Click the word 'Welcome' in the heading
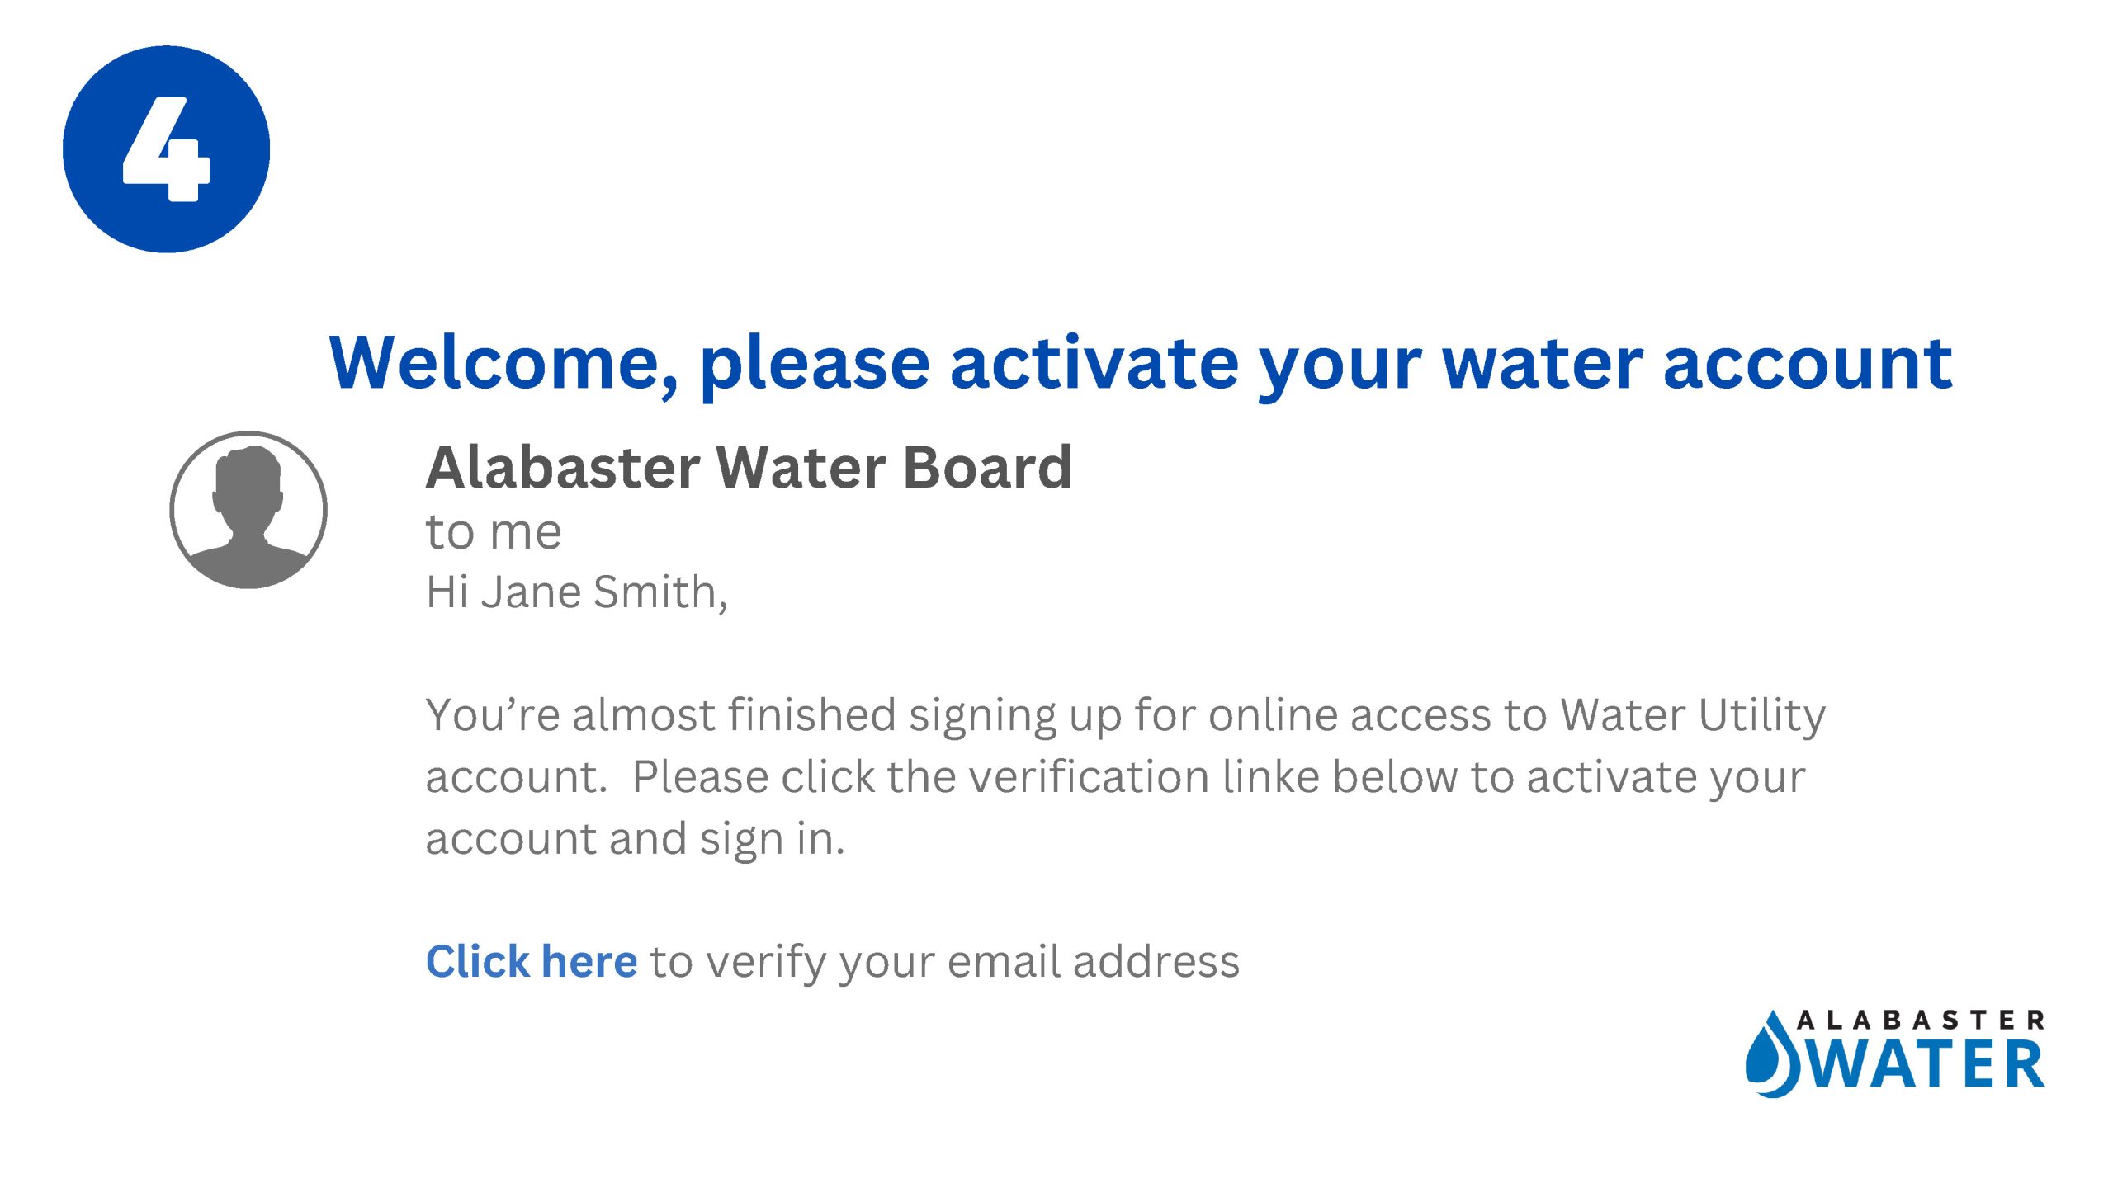Screen dimensions: 2113x1188 pyautogui.click(x=503, y=363)
